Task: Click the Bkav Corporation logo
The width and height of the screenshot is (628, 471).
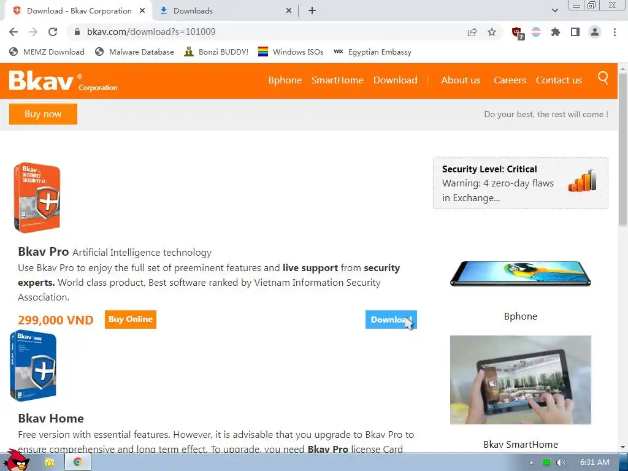Action: [63, 82]
